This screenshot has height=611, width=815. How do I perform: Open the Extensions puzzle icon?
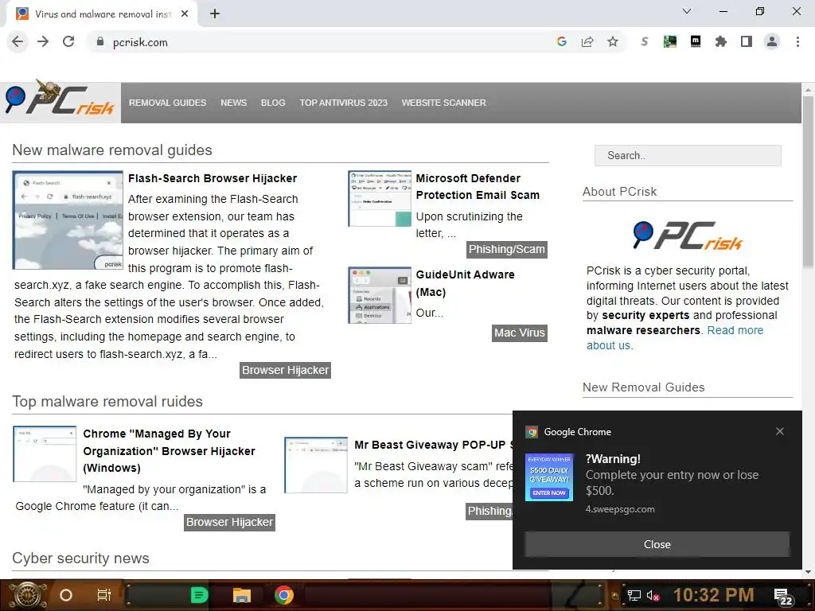point(721,41)
